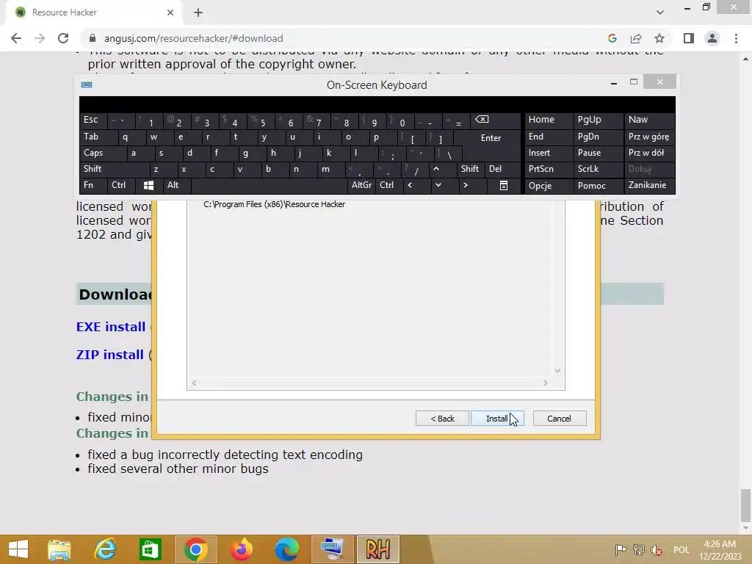Click Pomoc key on On-Screen Keyboard
The height and width of the screenshot is (564, 752).
coord(598,186)
